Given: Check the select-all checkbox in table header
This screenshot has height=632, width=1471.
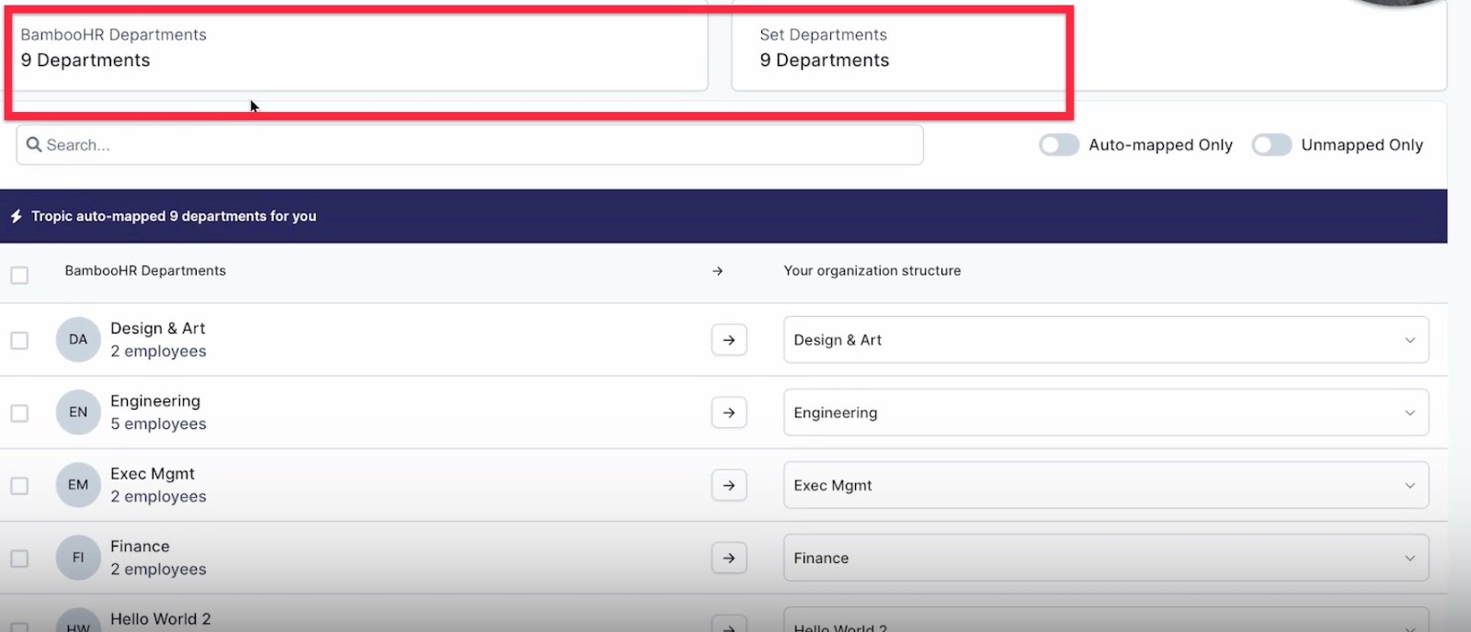Looking at the screenshot, I should click(x=19, y=275).
